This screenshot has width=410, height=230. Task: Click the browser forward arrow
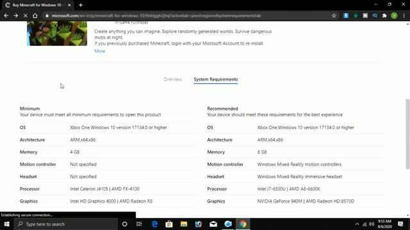point(15,15)
